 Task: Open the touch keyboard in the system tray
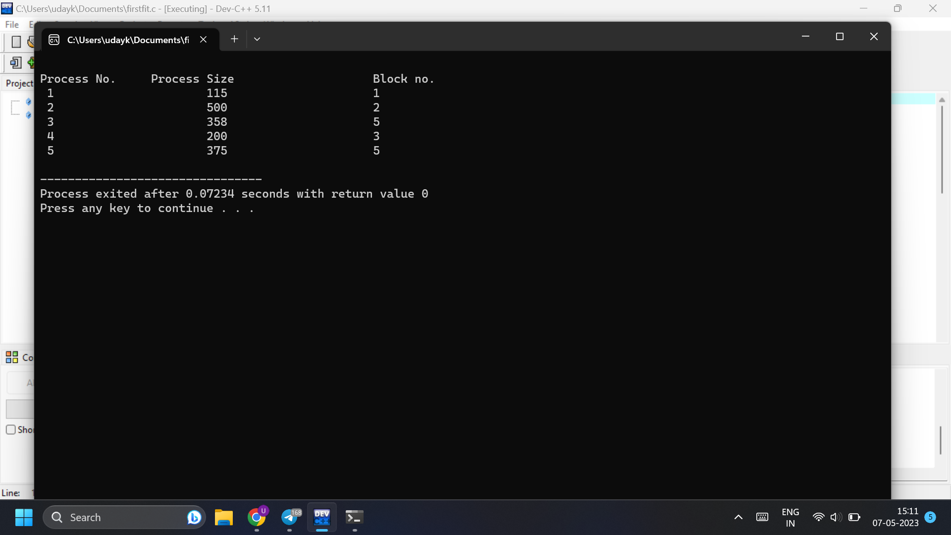762,517
